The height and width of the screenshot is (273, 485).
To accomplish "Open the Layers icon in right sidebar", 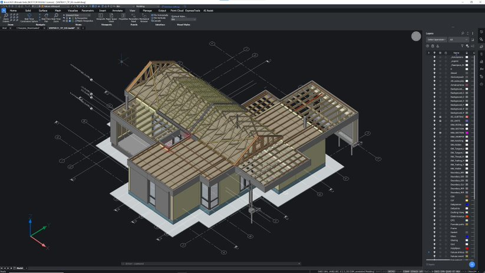I will coord(481,47).
